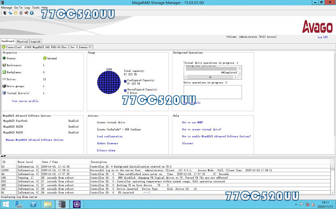Click the background initialization progress bar

tap(211, 69)
